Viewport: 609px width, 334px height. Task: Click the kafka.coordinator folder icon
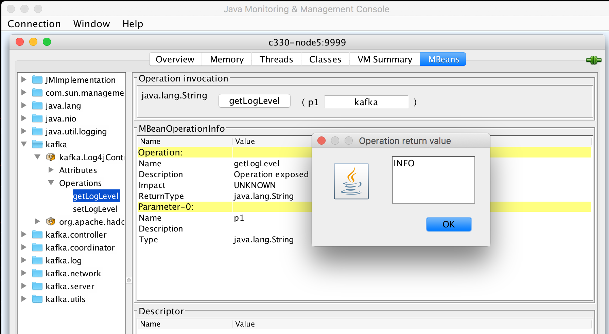[37, 247]
